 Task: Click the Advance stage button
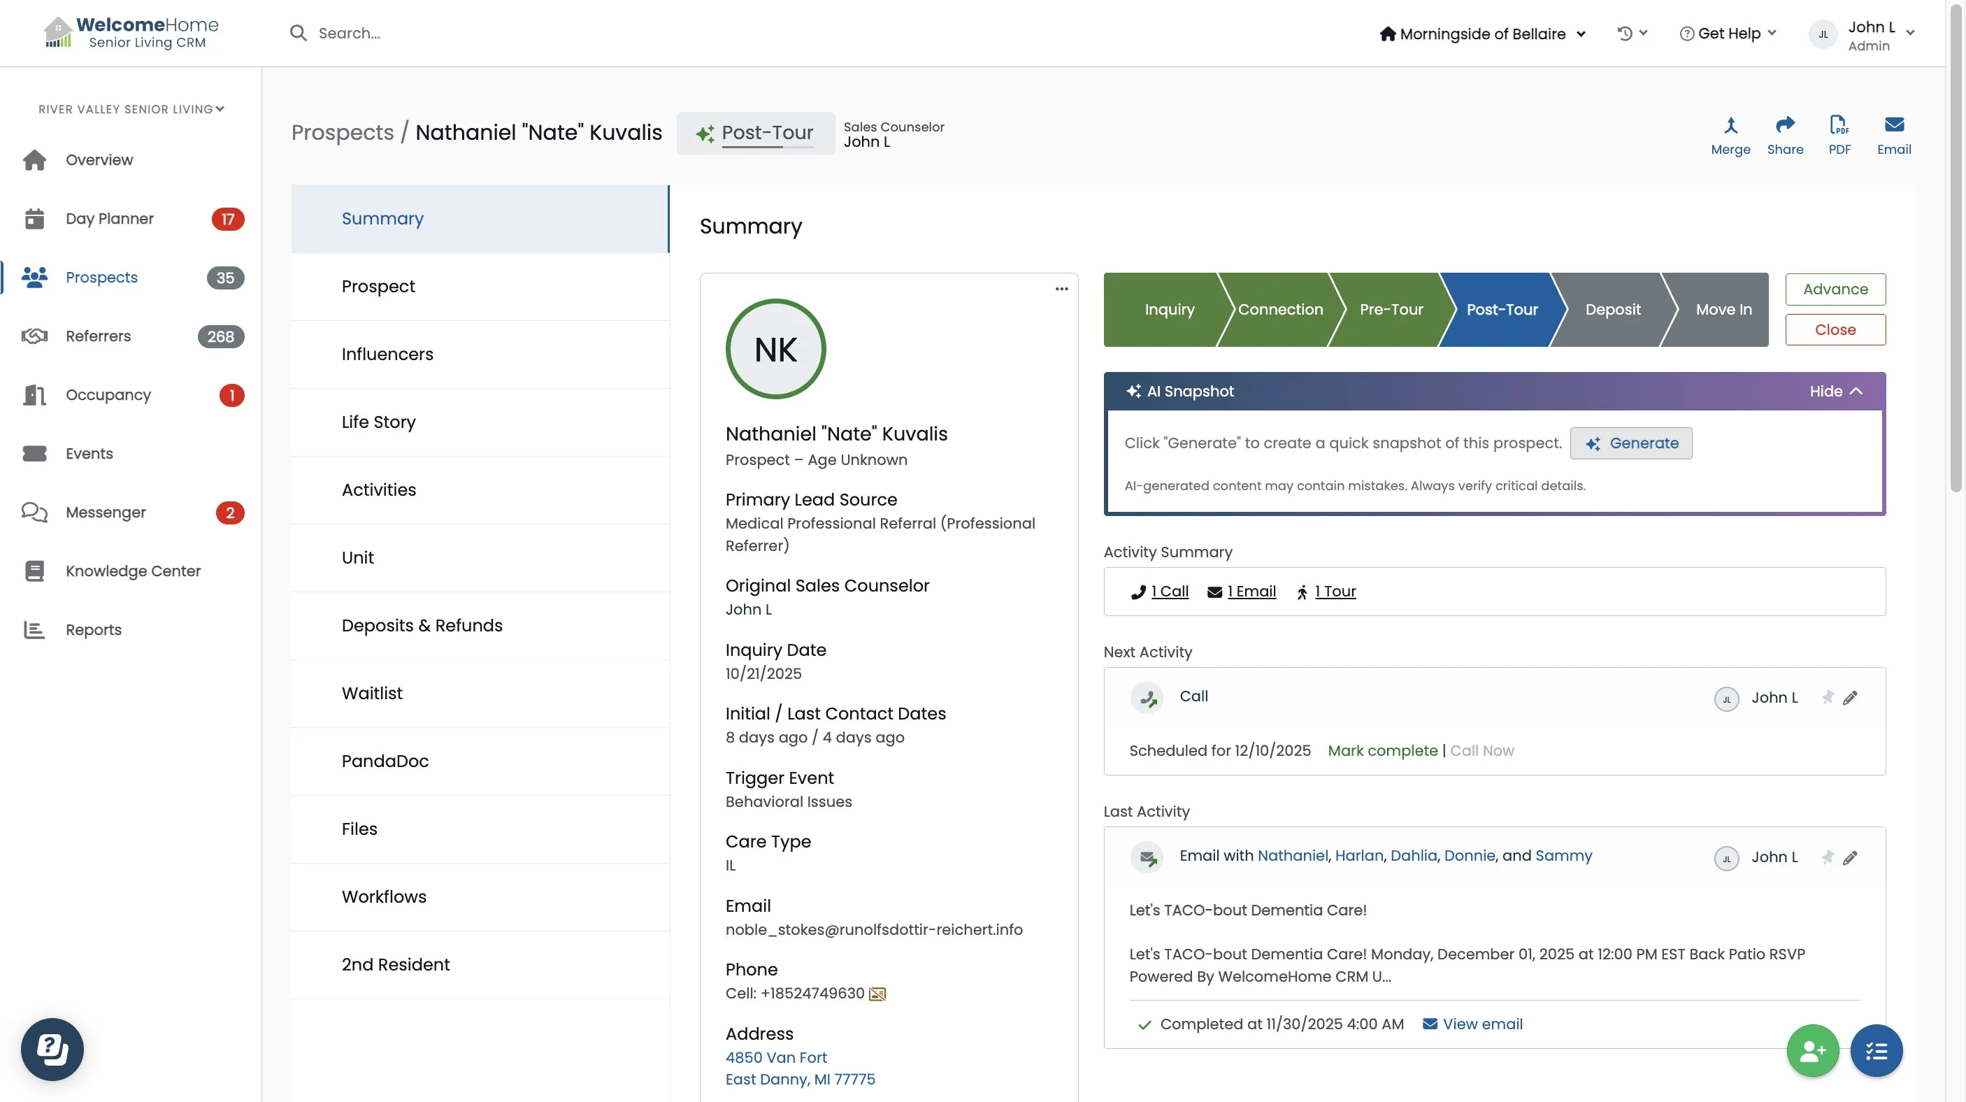coord(1835,289)
